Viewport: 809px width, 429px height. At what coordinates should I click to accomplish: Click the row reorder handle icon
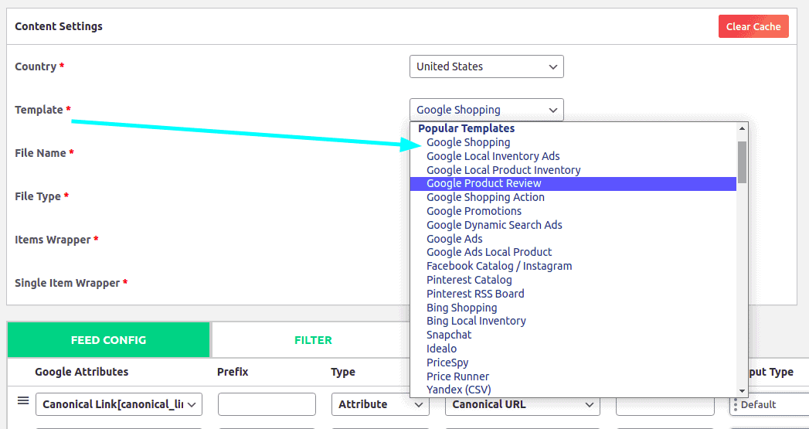(23, 400)
